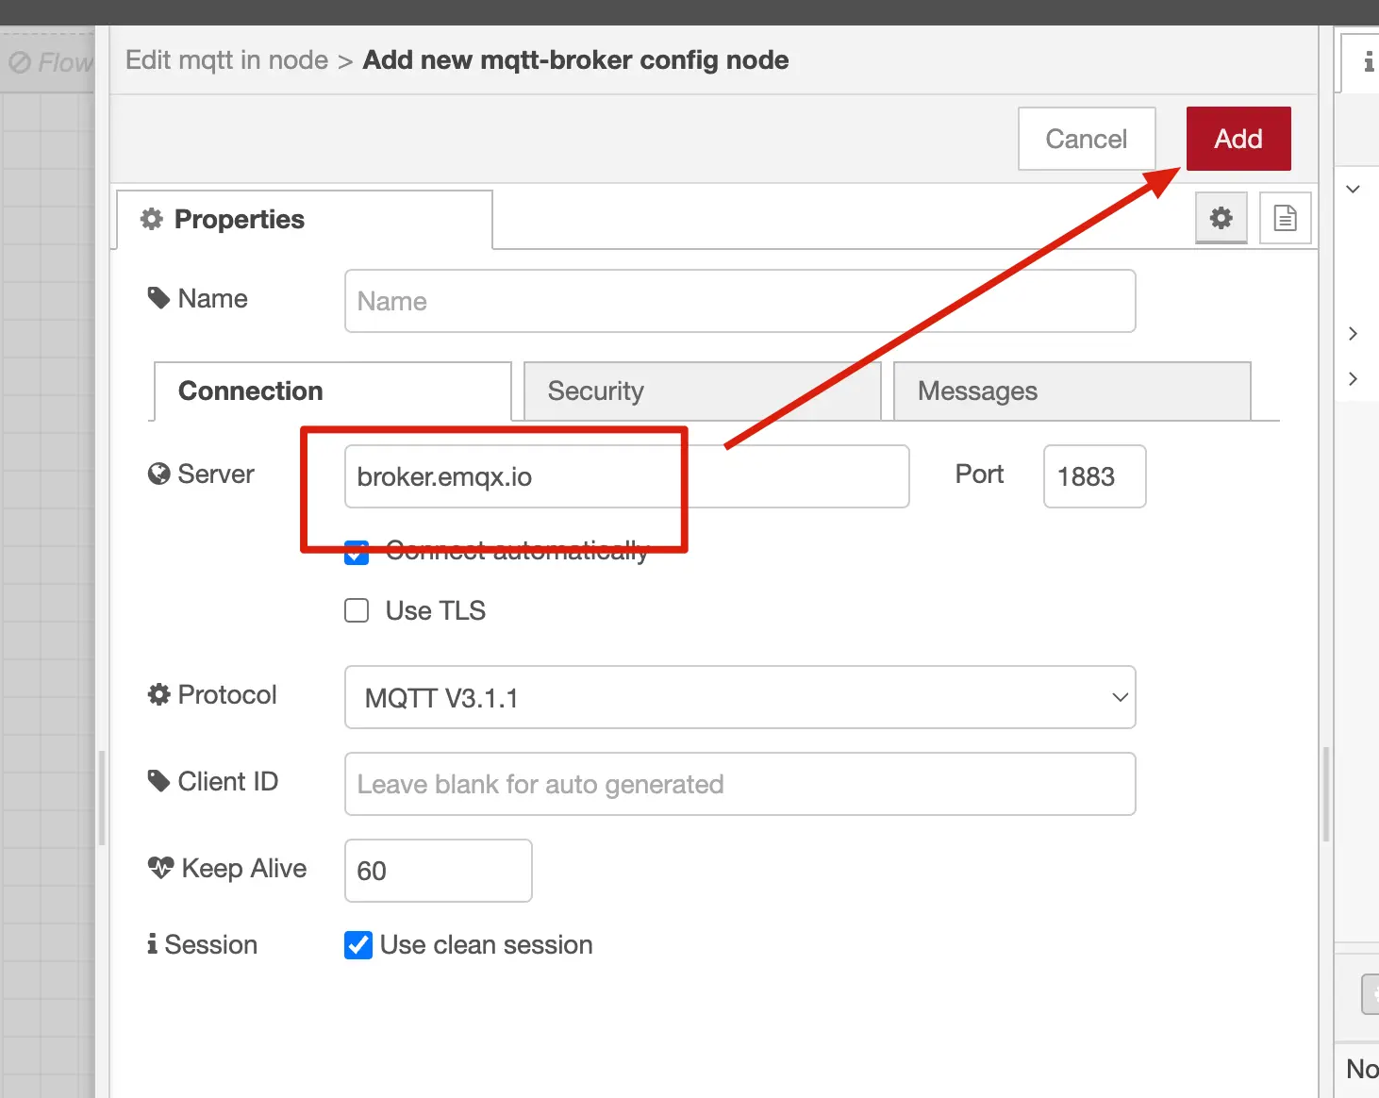
Task: Click the gear icon to edit node properties
Action: point(1221,218)
